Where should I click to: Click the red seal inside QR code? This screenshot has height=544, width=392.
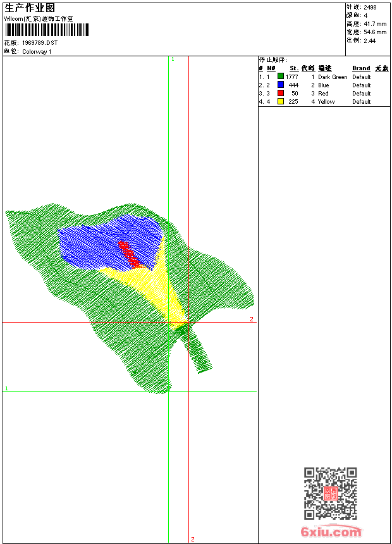click(330, 493)
